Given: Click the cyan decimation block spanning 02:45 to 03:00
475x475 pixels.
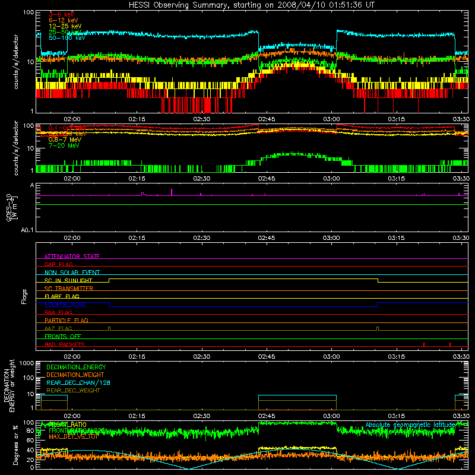Looking at the screenshot, I should 297,398.
